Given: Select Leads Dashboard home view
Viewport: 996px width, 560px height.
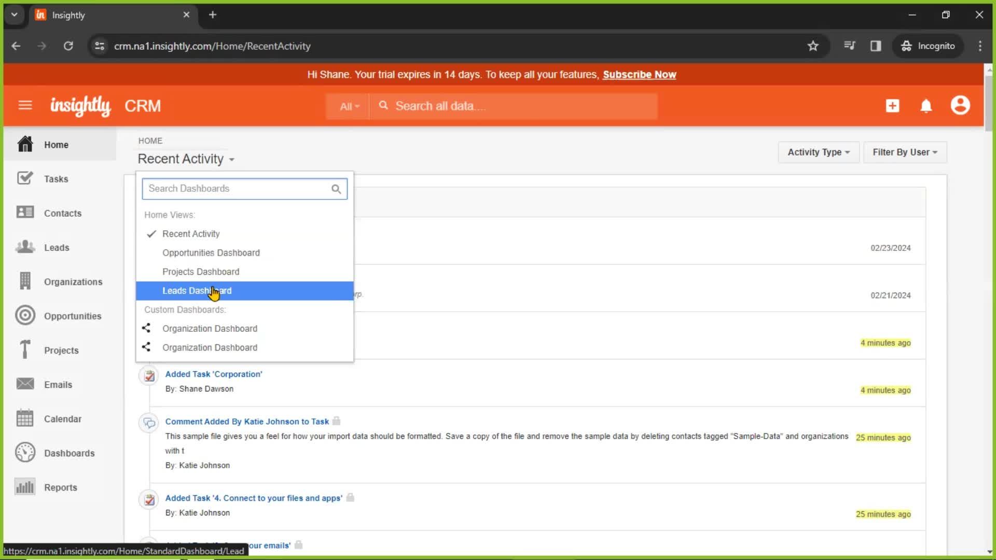Looking at the screenshot, I should point(197,290).
